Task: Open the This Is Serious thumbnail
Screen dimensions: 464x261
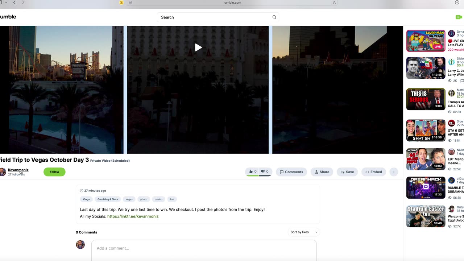Action: coord(426,99)
